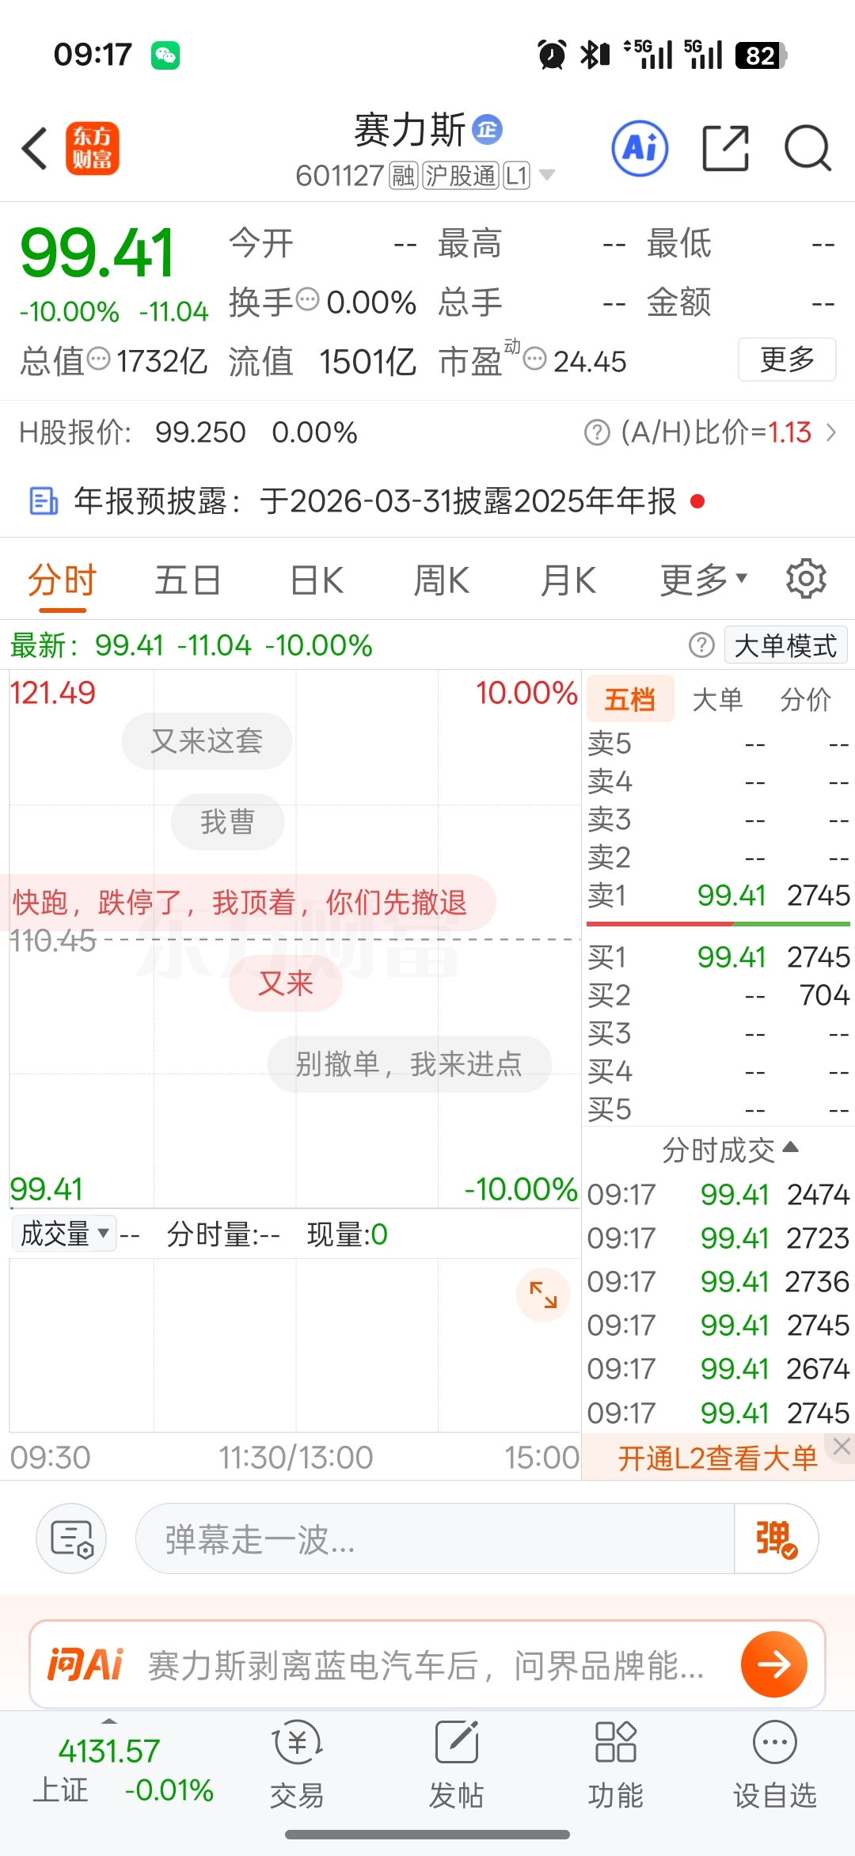The image size is (855, 1856).
Task: Open the 功能 functions icon
Action: [x=616, y=1765]
